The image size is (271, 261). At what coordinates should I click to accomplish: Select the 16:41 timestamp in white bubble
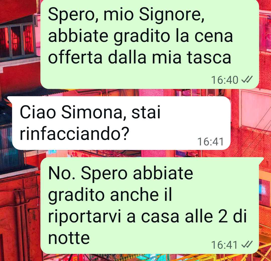(x=211, y=141)
